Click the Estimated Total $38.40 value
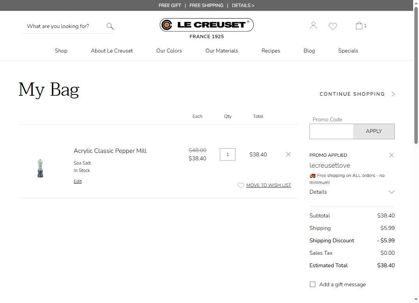The height and width of the screenshot is (303, 419). point(386,265)
